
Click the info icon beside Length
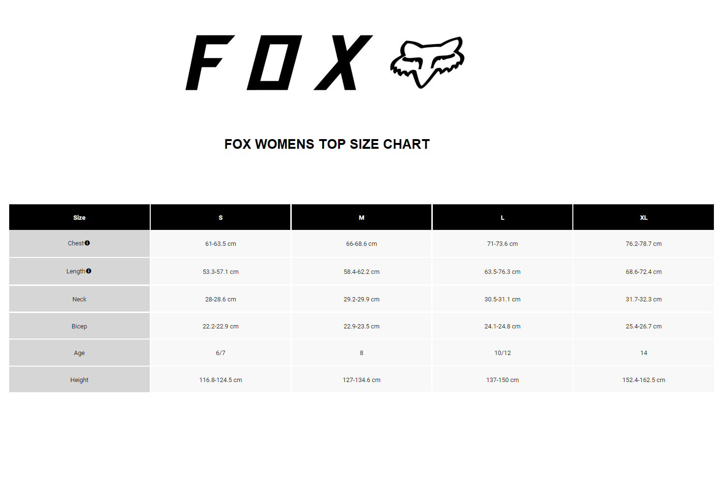click(88, 271)
